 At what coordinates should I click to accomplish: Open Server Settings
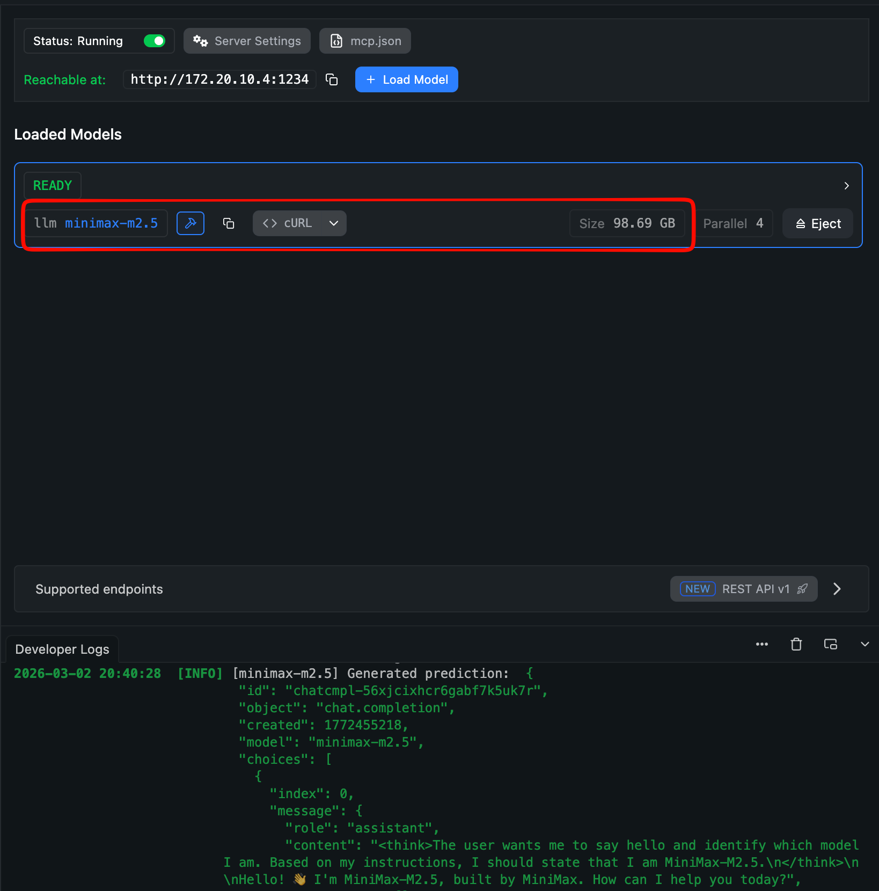pos(247,41)
